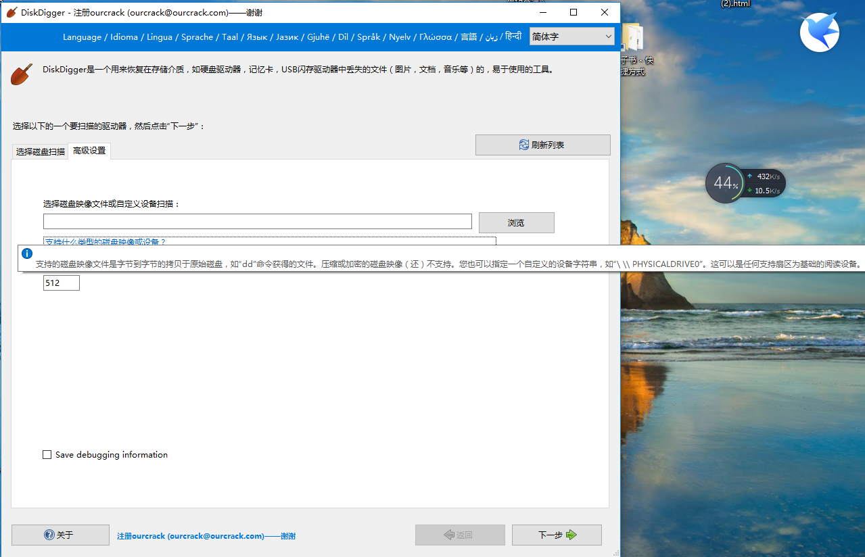865x557 pixels.
Task: Click the disk image path input field
Action: click(x=258, y=221)
